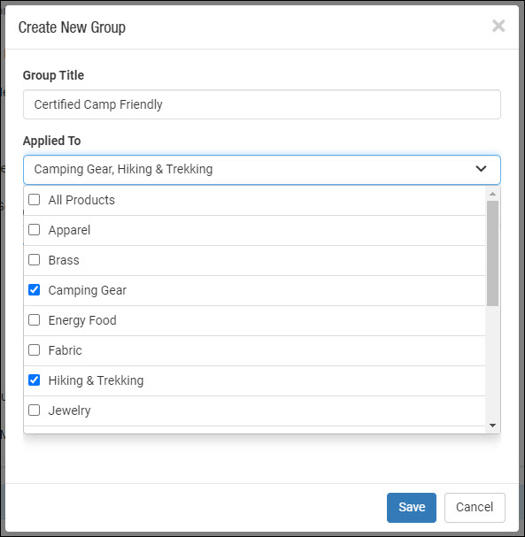This screenshot has width=525, height=537.
Task: Close the Create New Group dialog
Action: (x=498, y=26)
